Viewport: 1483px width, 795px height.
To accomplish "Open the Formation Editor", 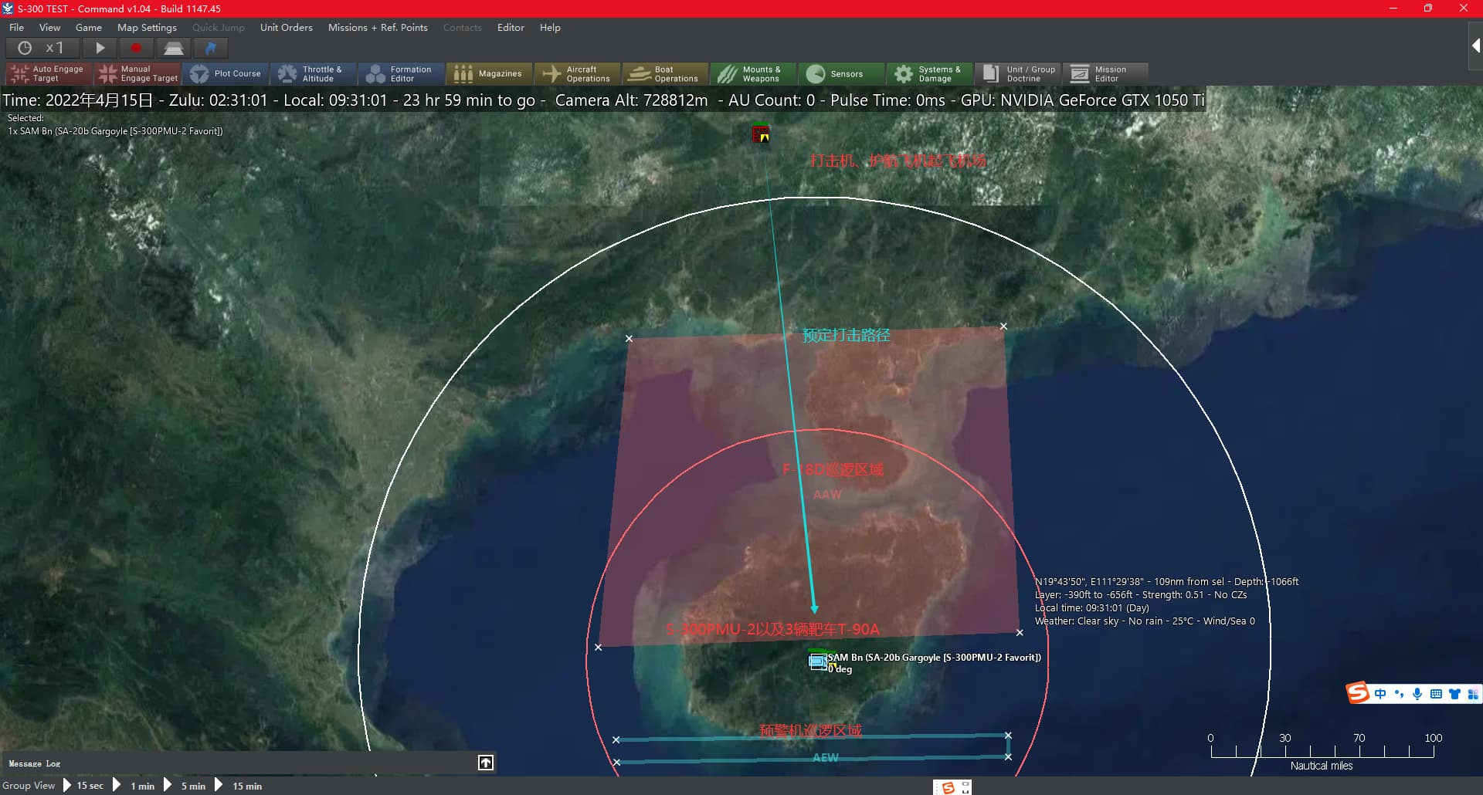I will tap(402, 74).
